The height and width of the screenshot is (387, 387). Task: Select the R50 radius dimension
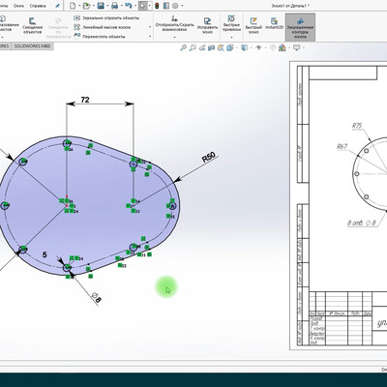click(x=209, y=157)
